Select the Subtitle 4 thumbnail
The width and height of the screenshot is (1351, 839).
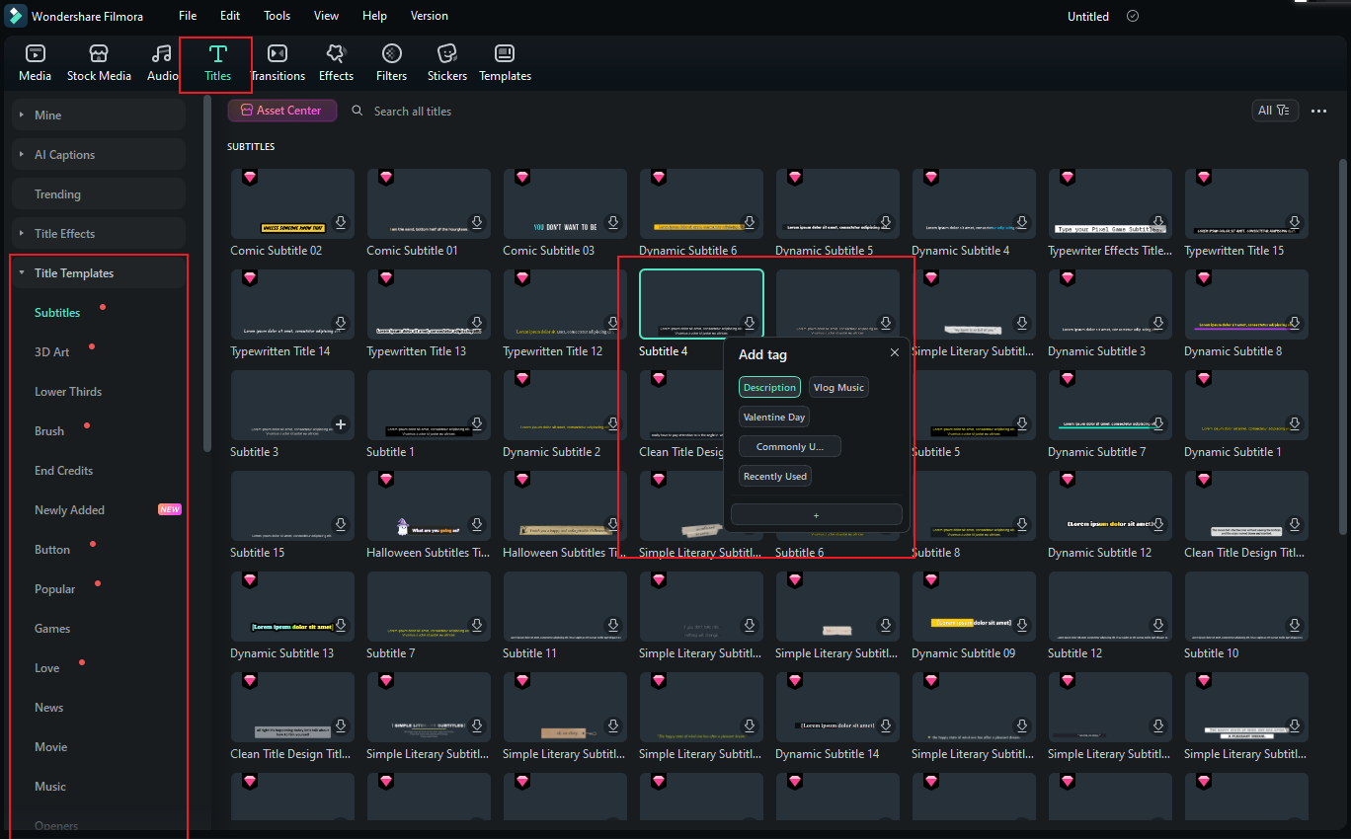tap(701, 304)
